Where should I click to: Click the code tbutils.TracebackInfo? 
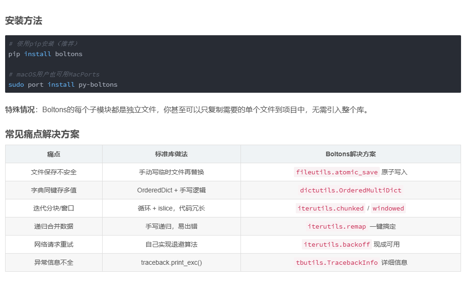click(x=337, y=262)
